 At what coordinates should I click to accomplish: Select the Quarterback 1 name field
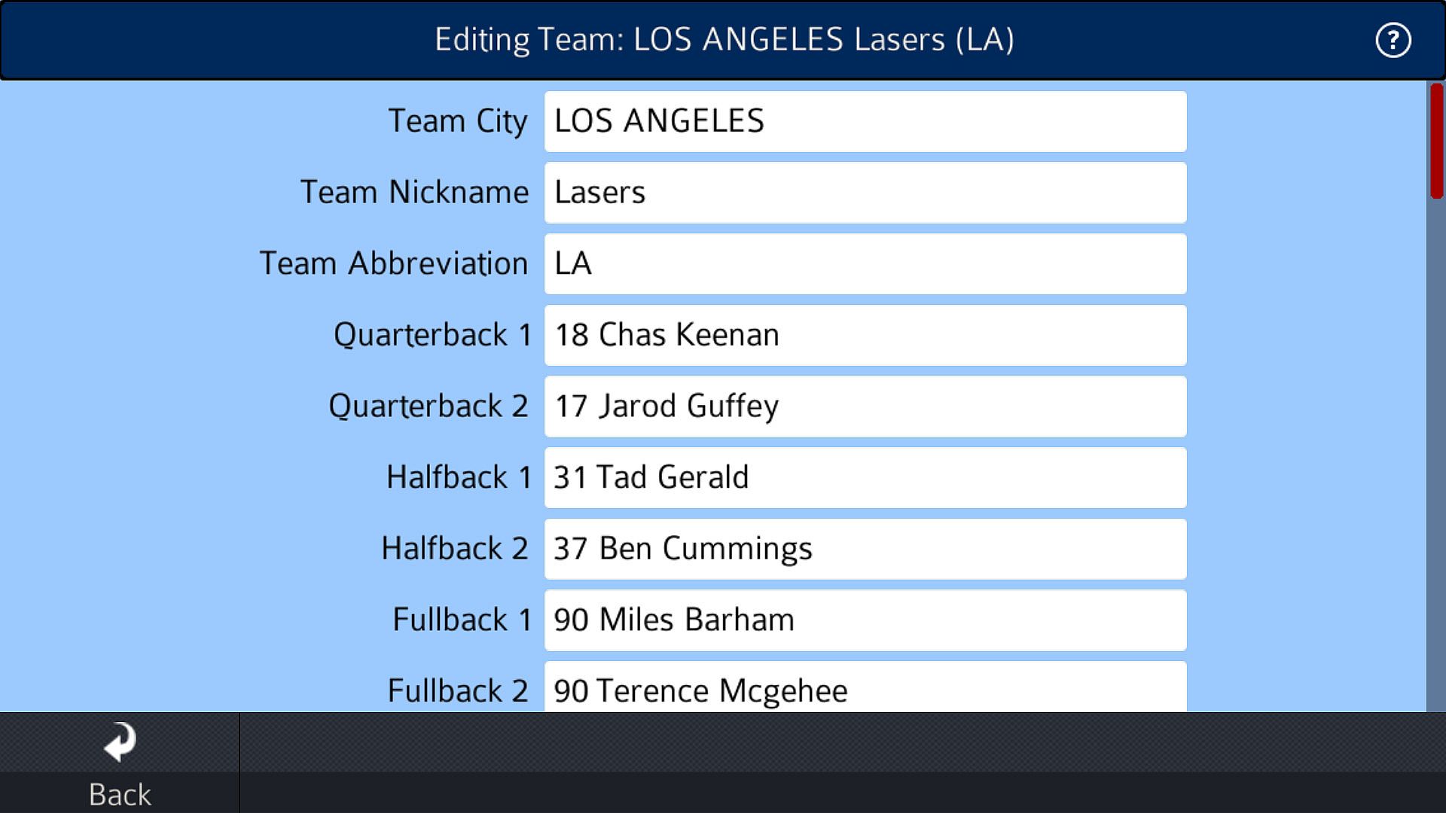click(x=865, y=335)
